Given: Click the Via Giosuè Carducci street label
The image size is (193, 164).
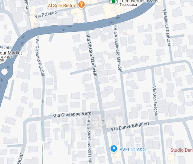Looking at the screenshot, I should point(167,27).
